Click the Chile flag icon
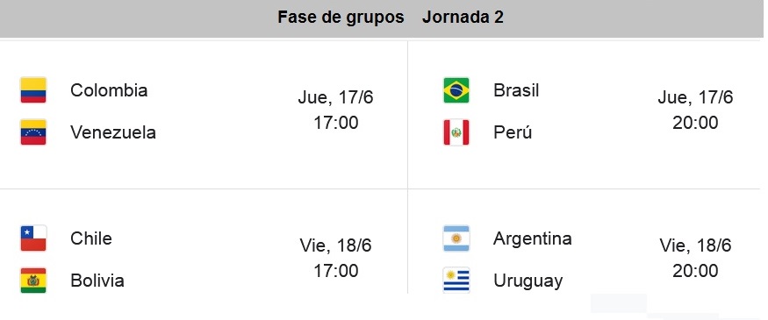 click(x=33, y=238)
